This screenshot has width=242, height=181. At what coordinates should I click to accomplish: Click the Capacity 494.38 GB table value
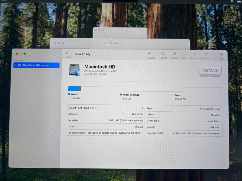(137, 114)
